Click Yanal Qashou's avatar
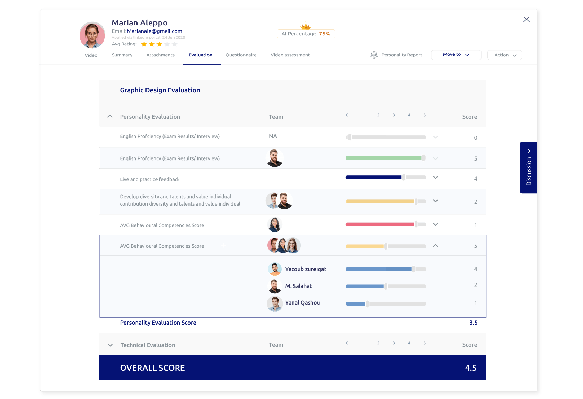 coord(275,303)
